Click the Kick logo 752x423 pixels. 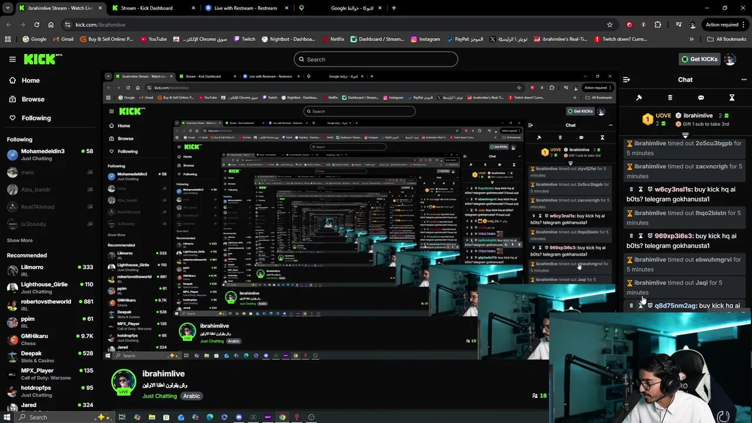42,59
